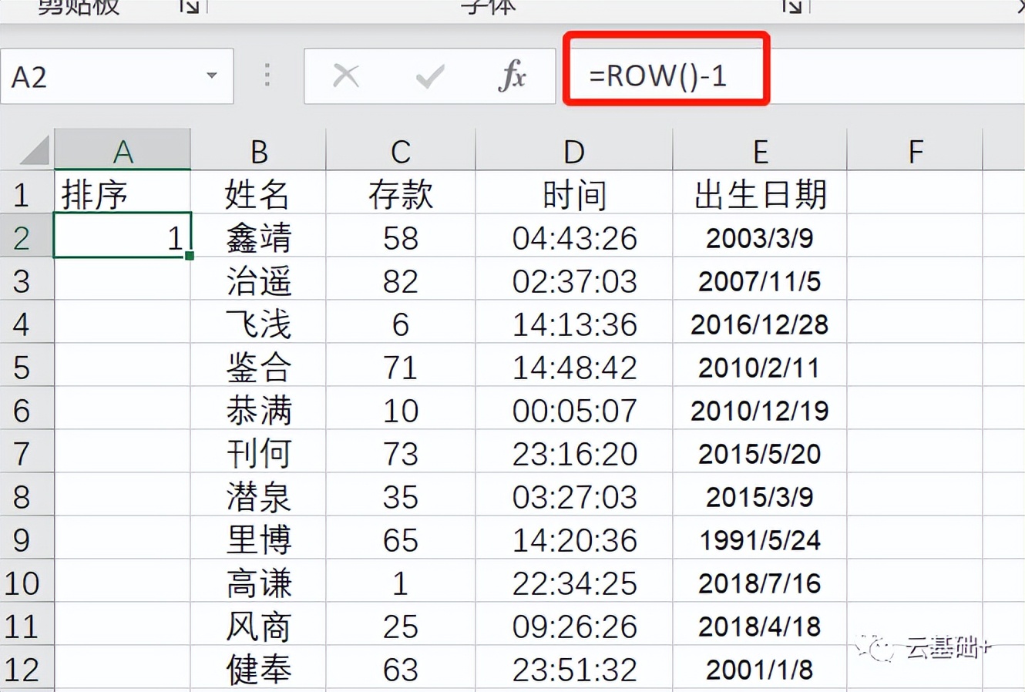This screenshot has height=692, width=1025.
Task: Click the Insert Function fx icon
Action: pos(512,76)
